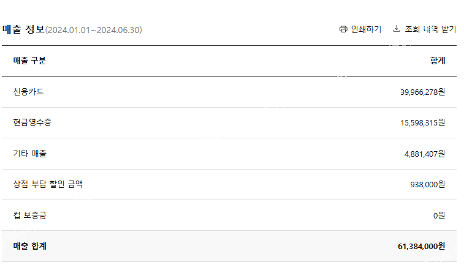Click the download arrow icon
The width and height of the screenshot is (464, 265).
[x=397, y=29]
